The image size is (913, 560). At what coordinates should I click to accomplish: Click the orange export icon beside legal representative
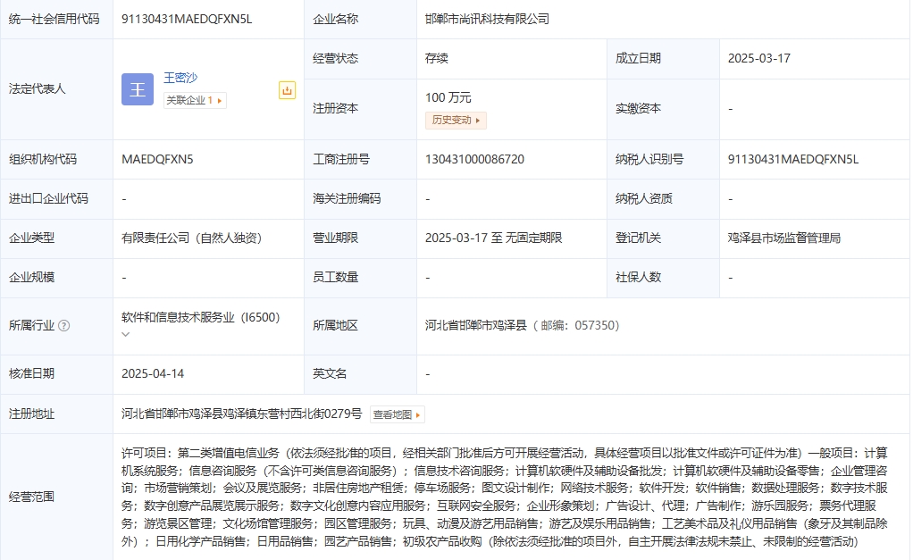coord(287,90)
